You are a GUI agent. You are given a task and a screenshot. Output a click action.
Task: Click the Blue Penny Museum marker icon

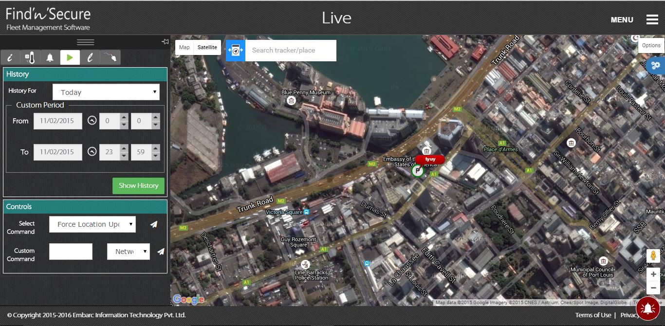click(x=291, y=101)
